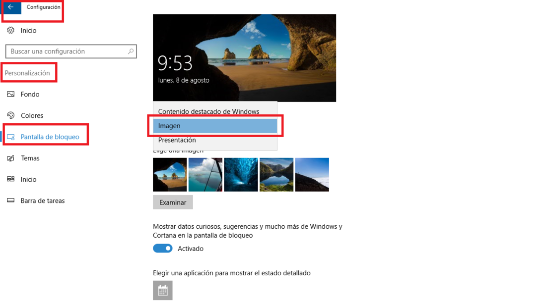Click the Barra de tareas icon
546x301 pixels.
(x=11, y=201)
